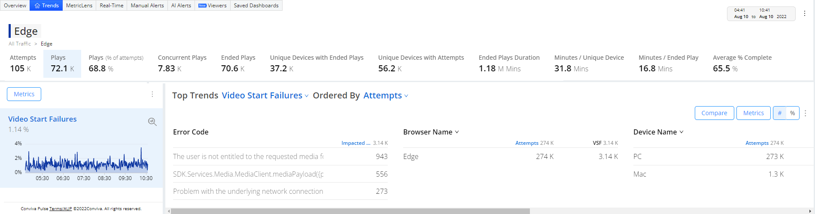Open the AI Alerts tab
Image resolution: width=815 pixels, height=214 pixels.
[181, 6]
